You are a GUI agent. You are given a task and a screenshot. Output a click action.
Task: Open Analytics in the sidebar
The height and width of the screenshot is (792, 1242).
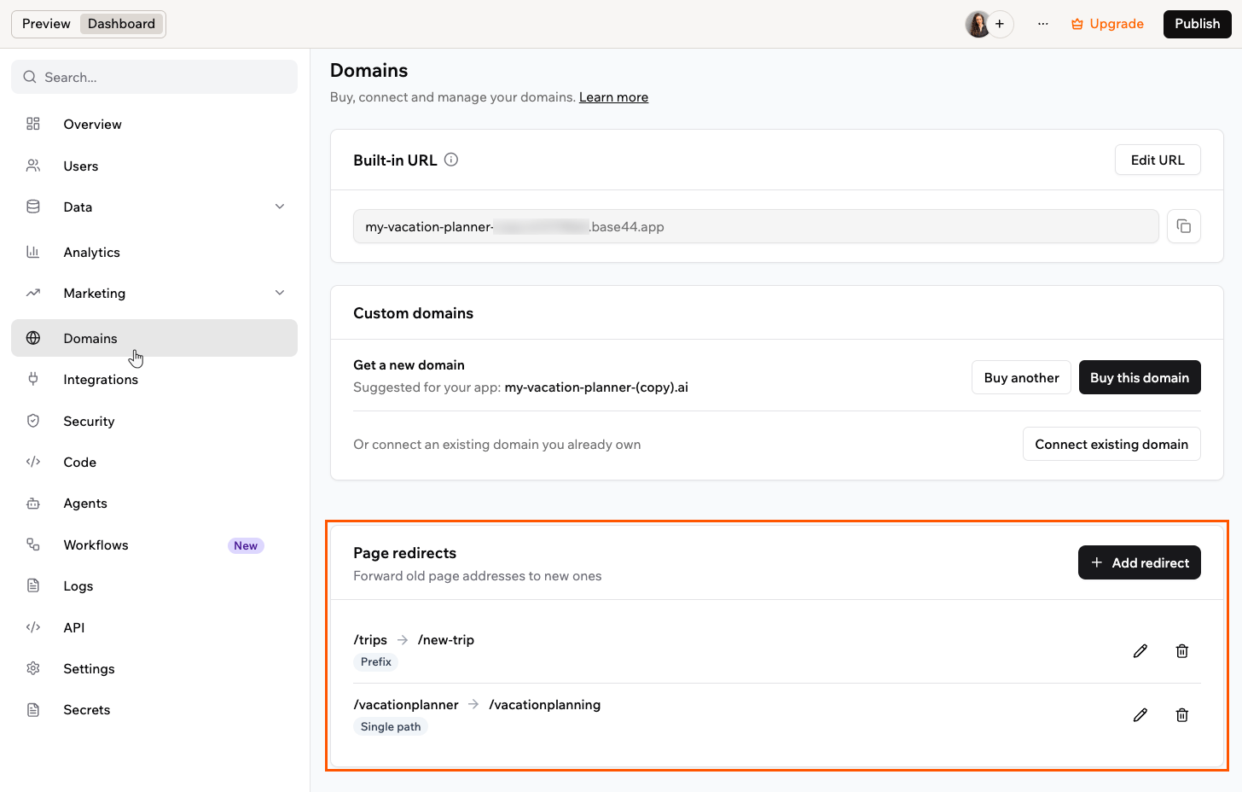point(154,252)
